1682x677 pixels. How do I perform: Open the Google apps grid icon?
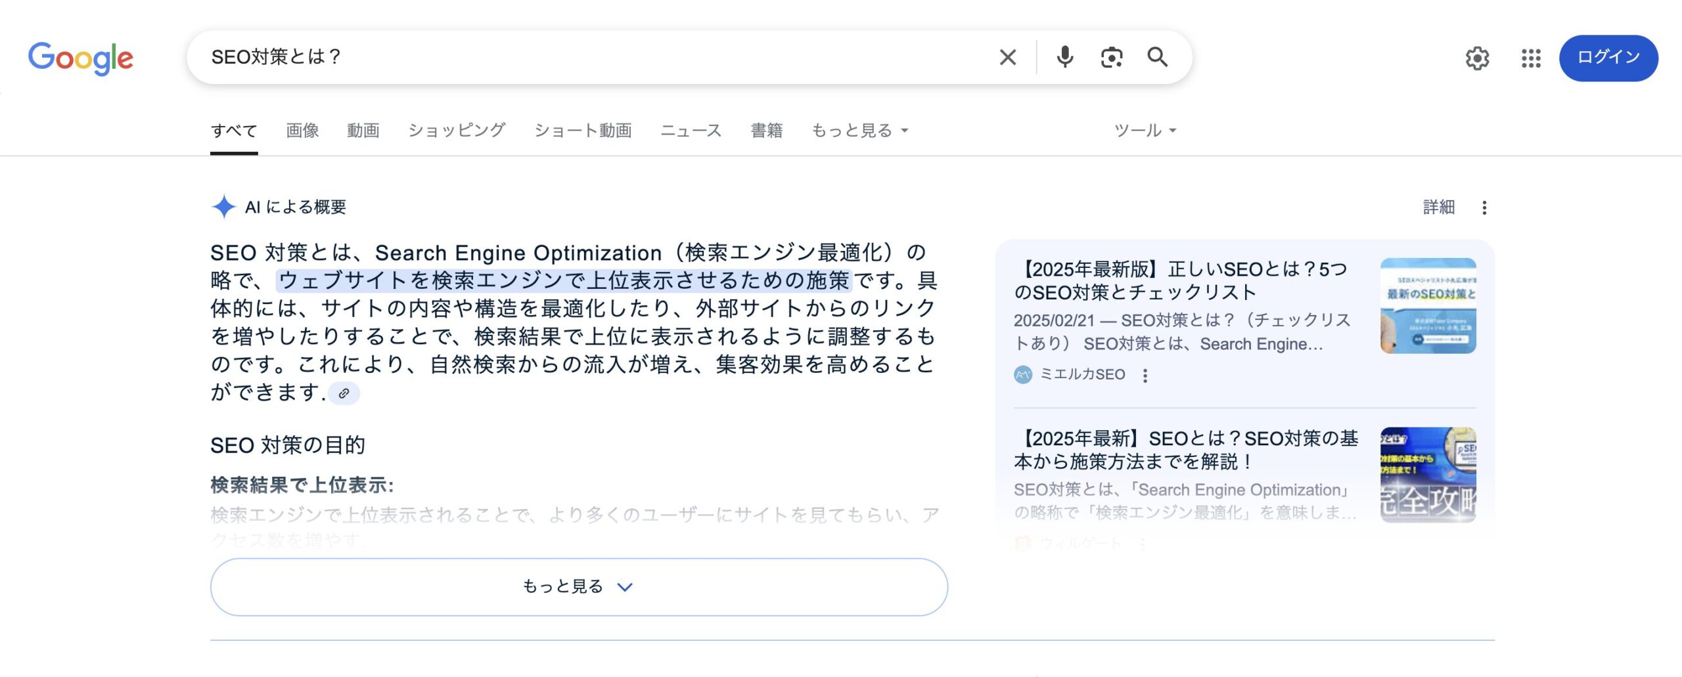[1531, 58]
